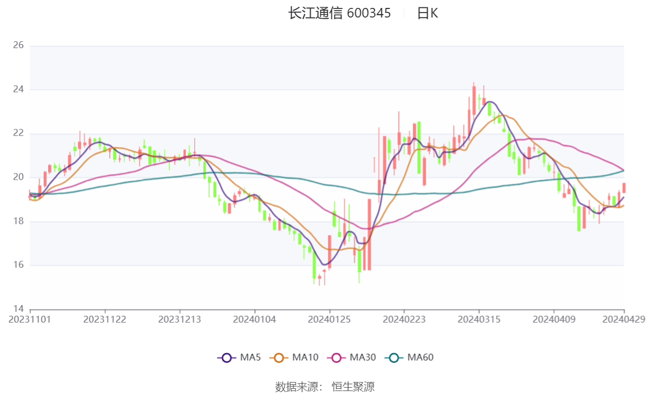
Task: Toggle the MA60 legend marker
Action: click(394, 358)
